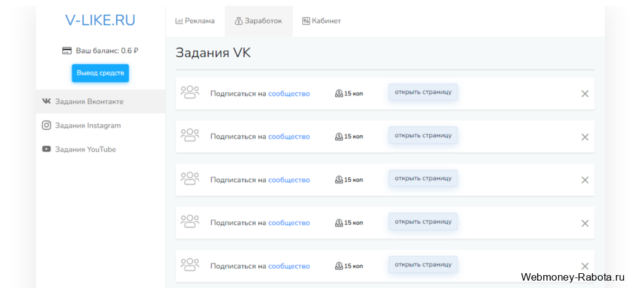Dismiss the fourth task with its X

pos(585,223)
